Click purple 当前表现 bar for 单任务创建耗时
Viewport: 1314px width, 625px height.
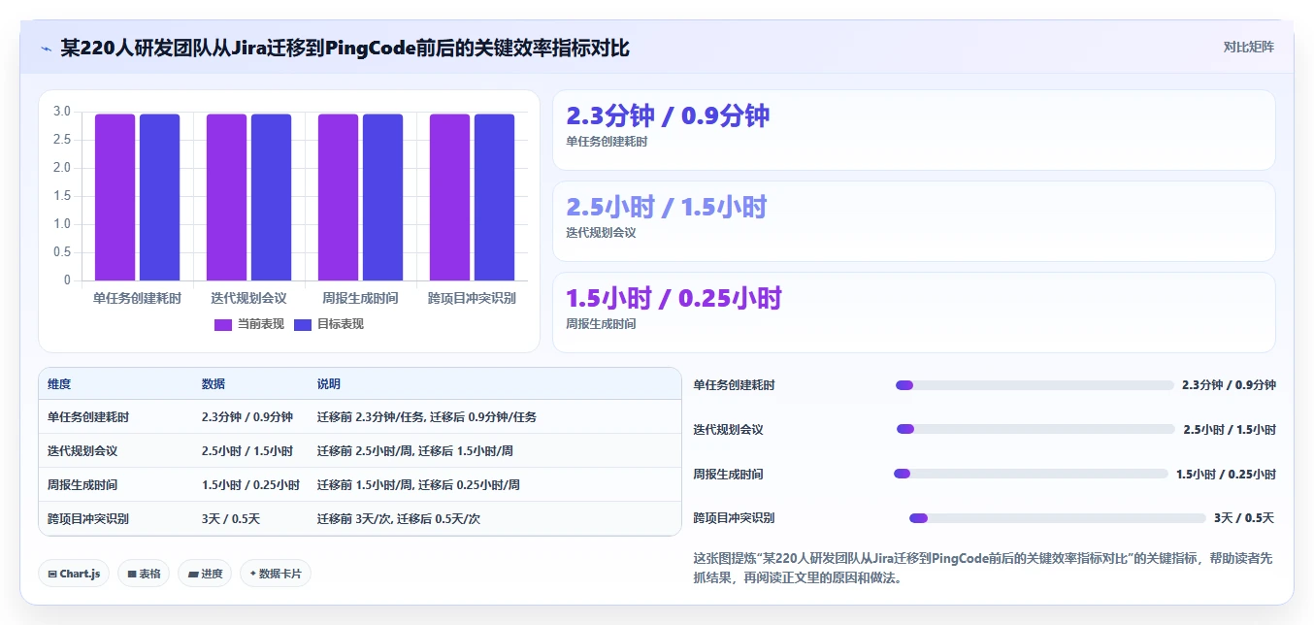tap(115, 197)
